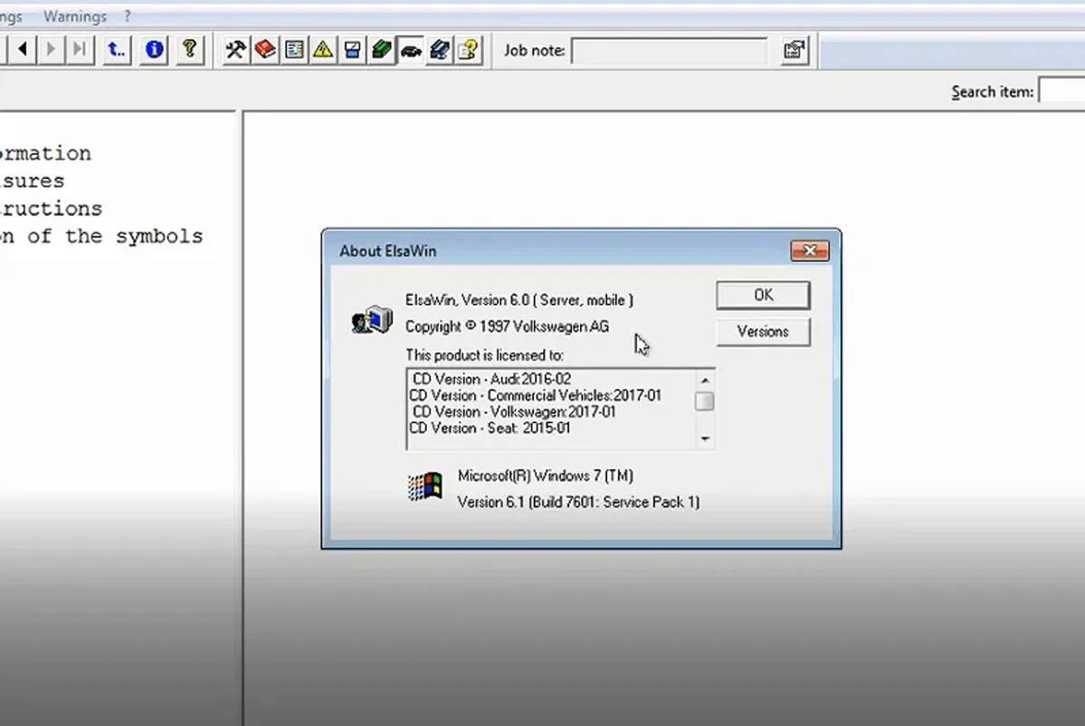This screenshot has height=726, width=1085.
Task: Open the blue information icon
Action: [154, 50]
